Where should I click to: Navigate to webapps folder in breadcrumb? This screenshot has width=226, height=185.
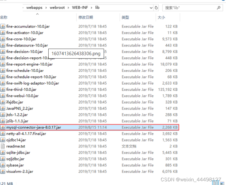click(34, 7)
